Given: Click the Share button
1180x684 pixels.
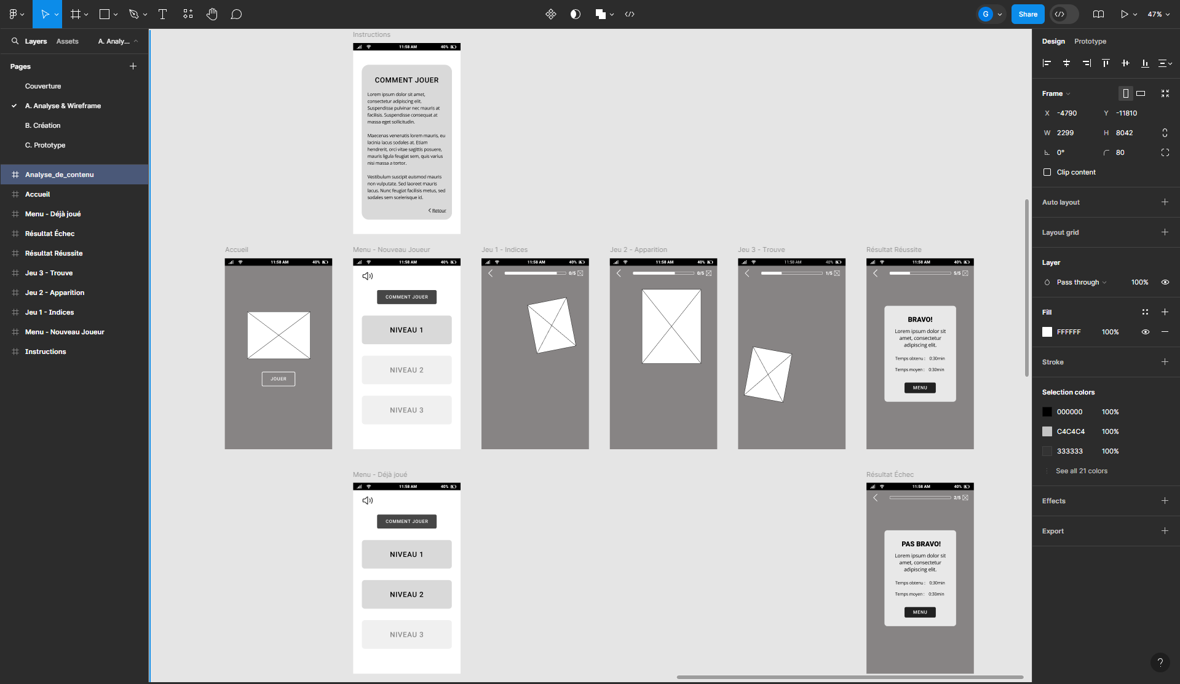Looking at the screenshot, I should pyautogui.click(x=1028, y=14).
